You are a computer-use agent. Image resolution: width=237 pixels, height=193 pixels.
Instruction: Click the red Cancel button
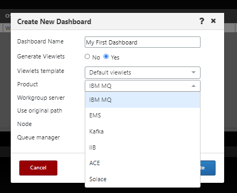click(x=38, y=168)
